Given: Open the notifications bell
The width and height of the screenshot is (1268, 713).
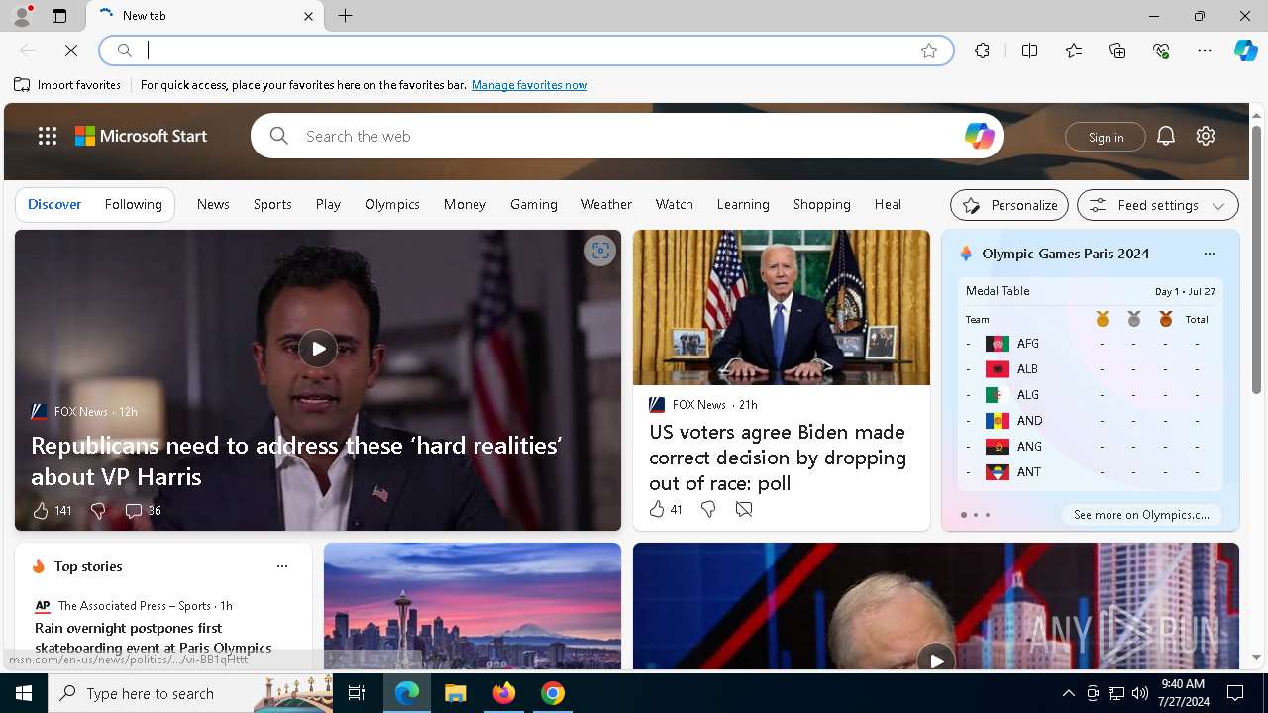Looking at the screenshot, I should point(1166,136).
